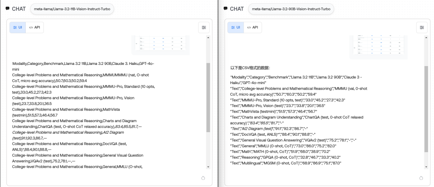Screen dimensions: 434x187
Task: Click the left line with values 33.0,45.2,27.3,42.3
Action: pos(32,92)
